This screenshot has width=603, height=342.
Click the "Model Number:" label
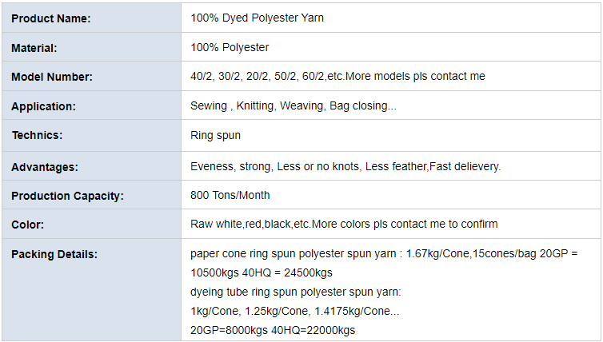point(52,77)
